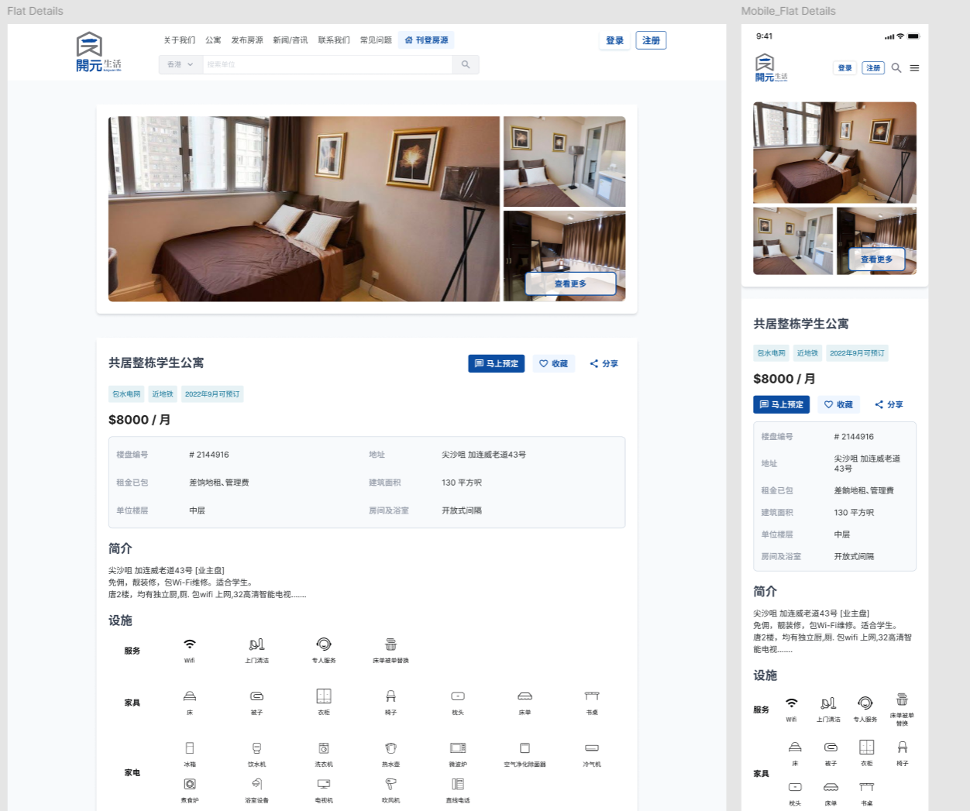Tap 马上预定 in the mobile frame
The image size is (970, 811).
coord(781,404)
